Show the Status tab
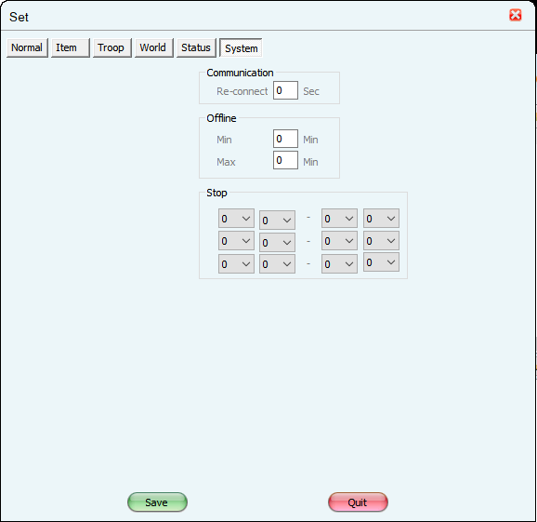 196,47
